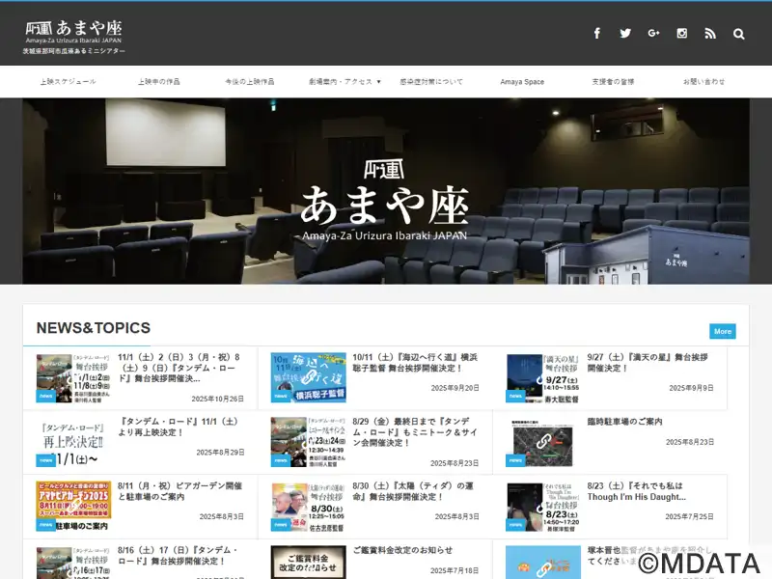Click the date 2025年9月20日
The image size is (772, 579).
(x=455, y=388)
